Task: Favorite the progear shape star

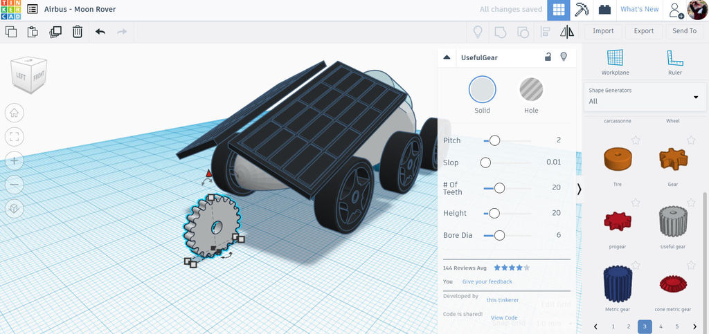Action: pyautogui.click(x=636, y=203)
